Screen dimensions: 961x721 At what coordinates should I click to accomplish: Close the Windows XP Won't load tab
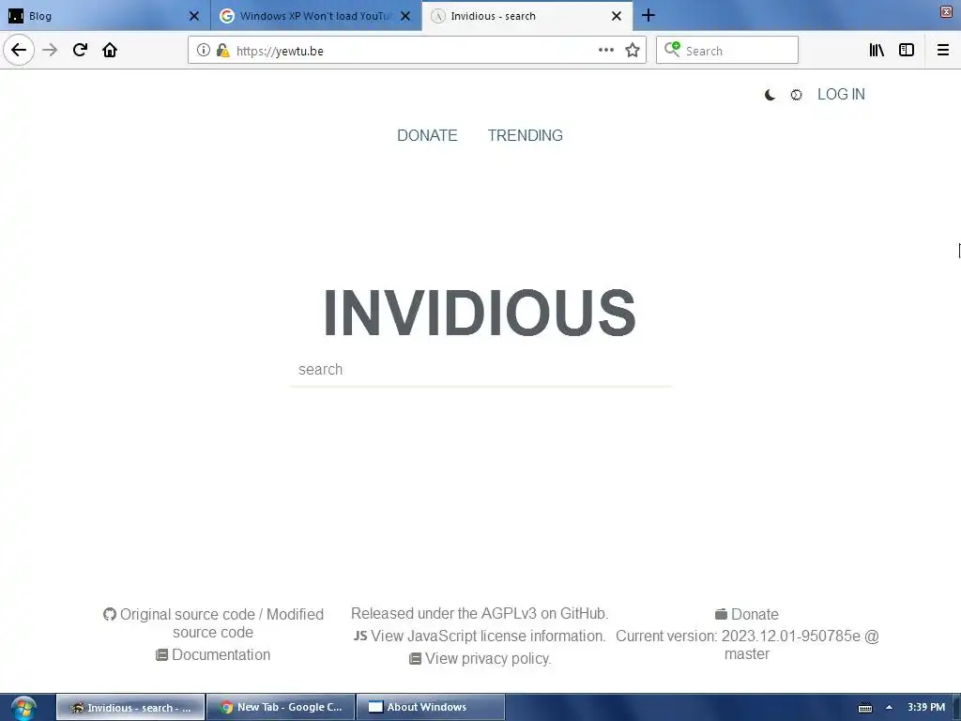405,16
